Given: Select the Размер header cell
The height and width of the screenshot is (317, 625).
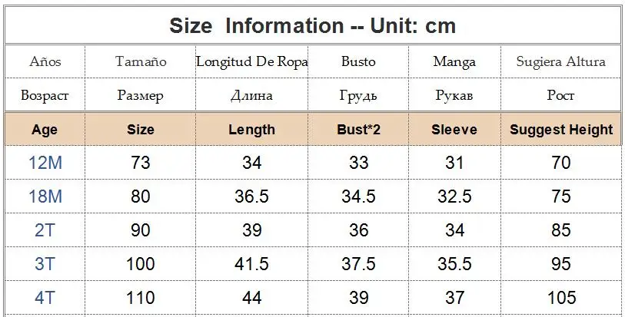Looking at the screenshot, I should click(x=140, y=96).
